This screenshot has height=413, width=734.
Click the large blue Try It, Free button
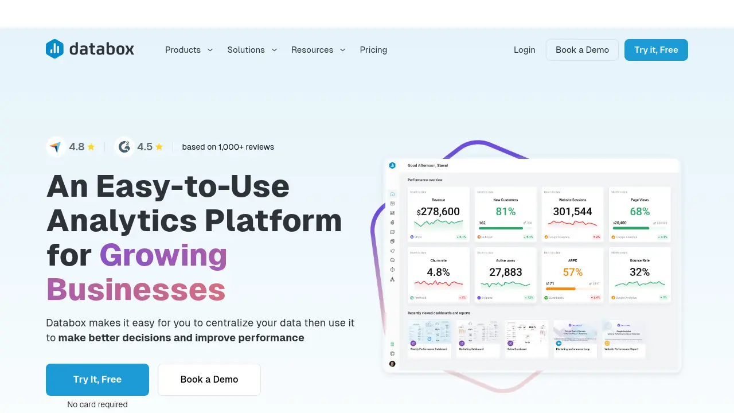pos(97,380)
